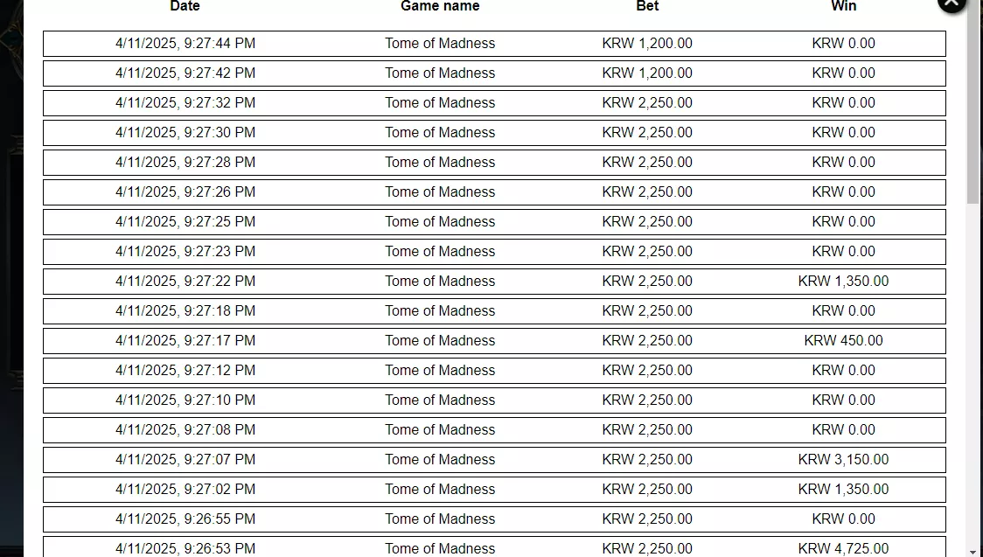The height and width of the screenshot is (557, 983).
Task: Select the 9:27:44 PM history row
Action: point(494,43)
